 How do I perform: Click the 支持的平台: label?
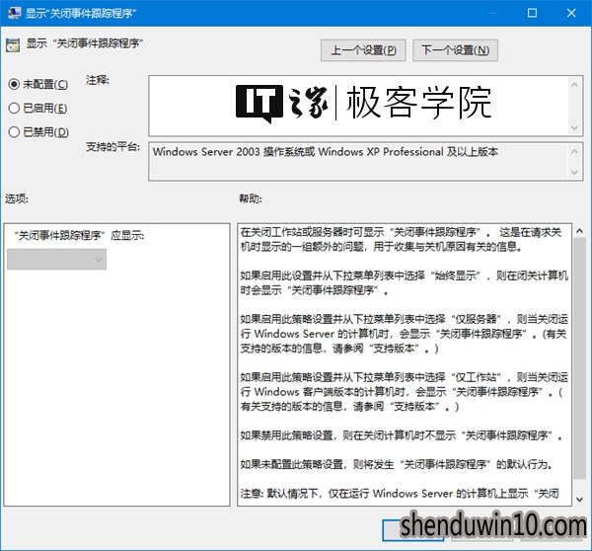tap(112, 146)
